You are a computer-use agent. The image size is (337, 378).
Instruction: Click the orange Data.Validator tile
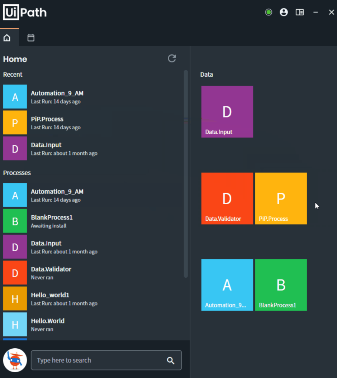pyautogui.click(x=227, y=198)
